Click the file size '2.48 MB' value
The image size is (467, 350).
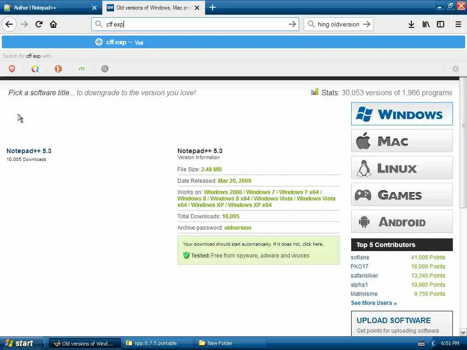pos(211,170)
